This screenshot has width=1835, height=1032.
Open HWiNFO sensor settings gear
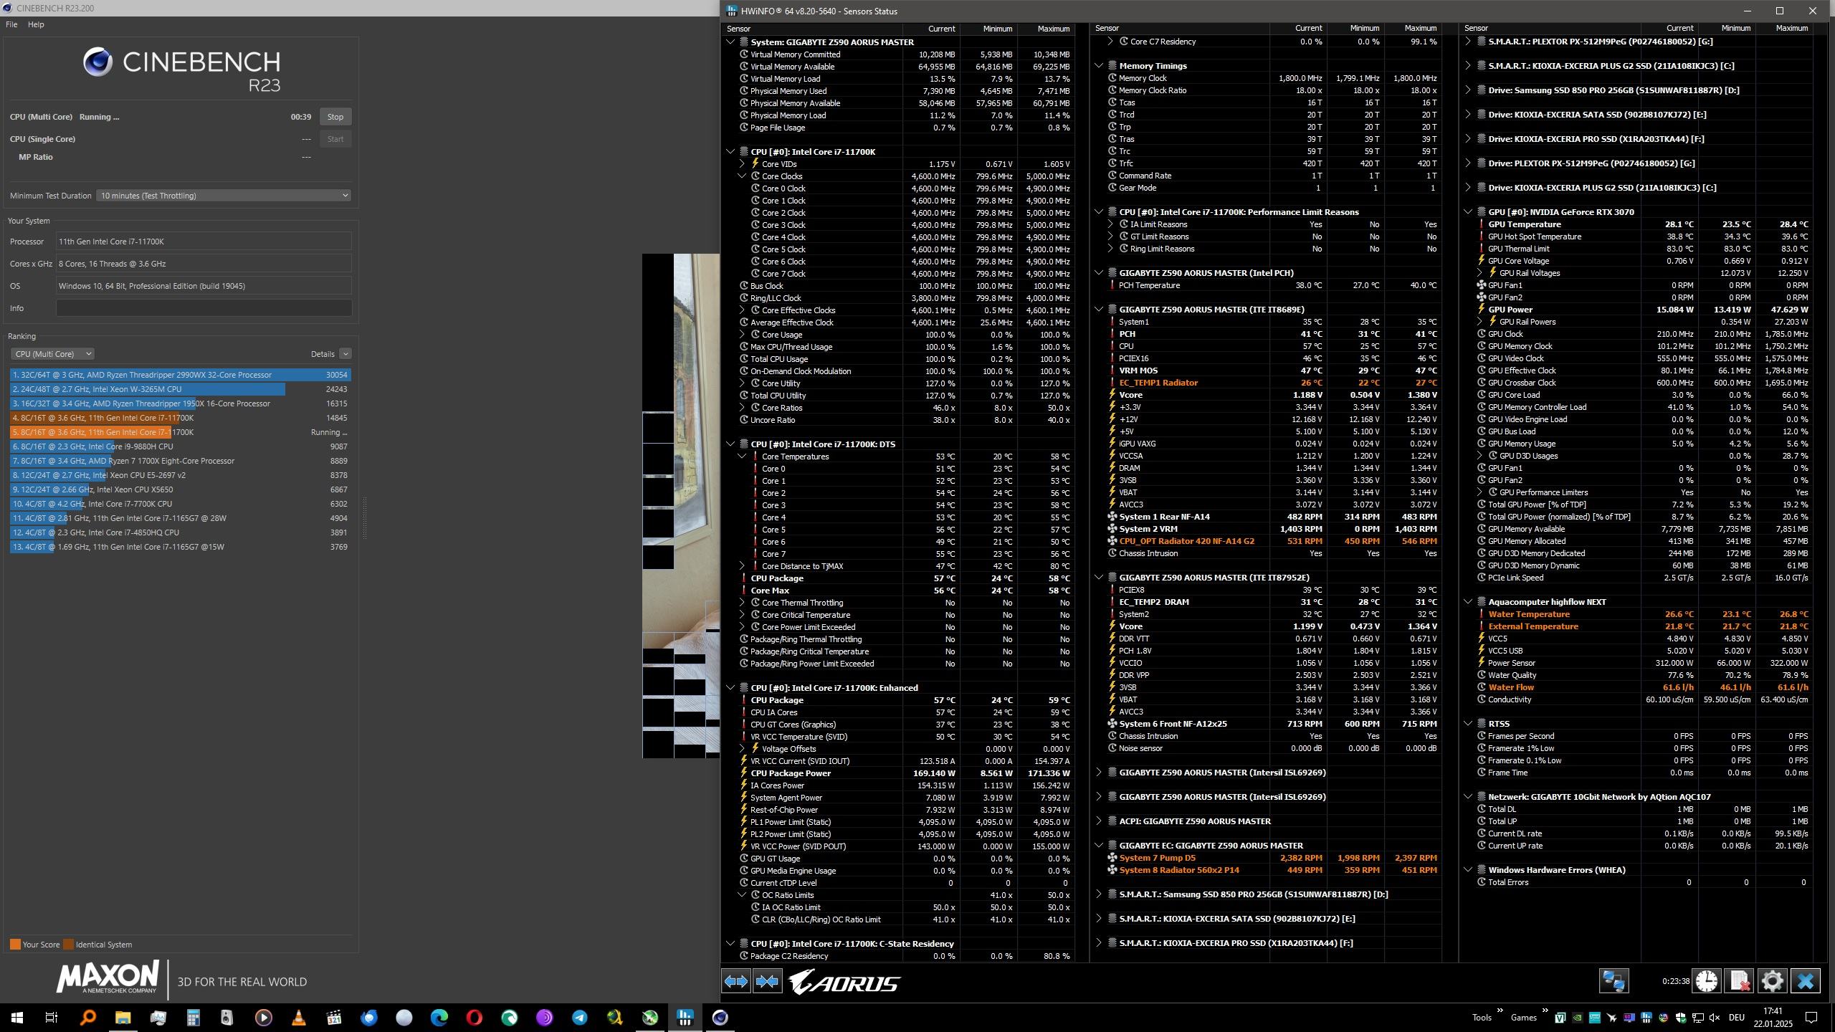click(x=1772, y=981)
